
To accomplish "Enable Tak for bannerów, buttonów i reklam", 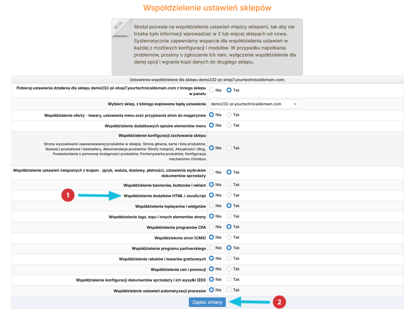I will pos(229,184).
